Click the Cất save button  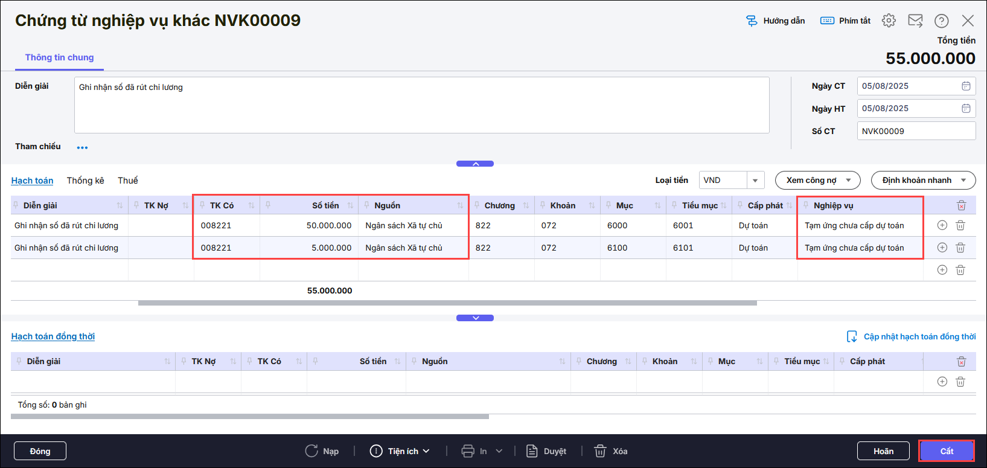[946, 451]
